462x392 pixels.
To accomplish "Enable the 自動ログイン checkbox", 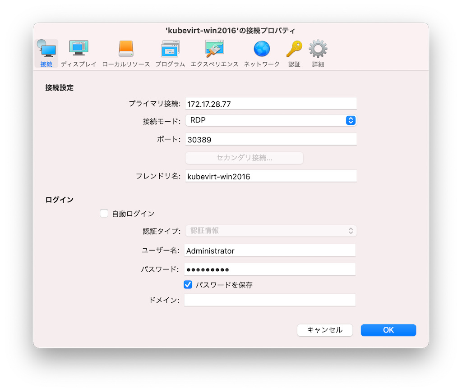I will (x=104, y=213).
